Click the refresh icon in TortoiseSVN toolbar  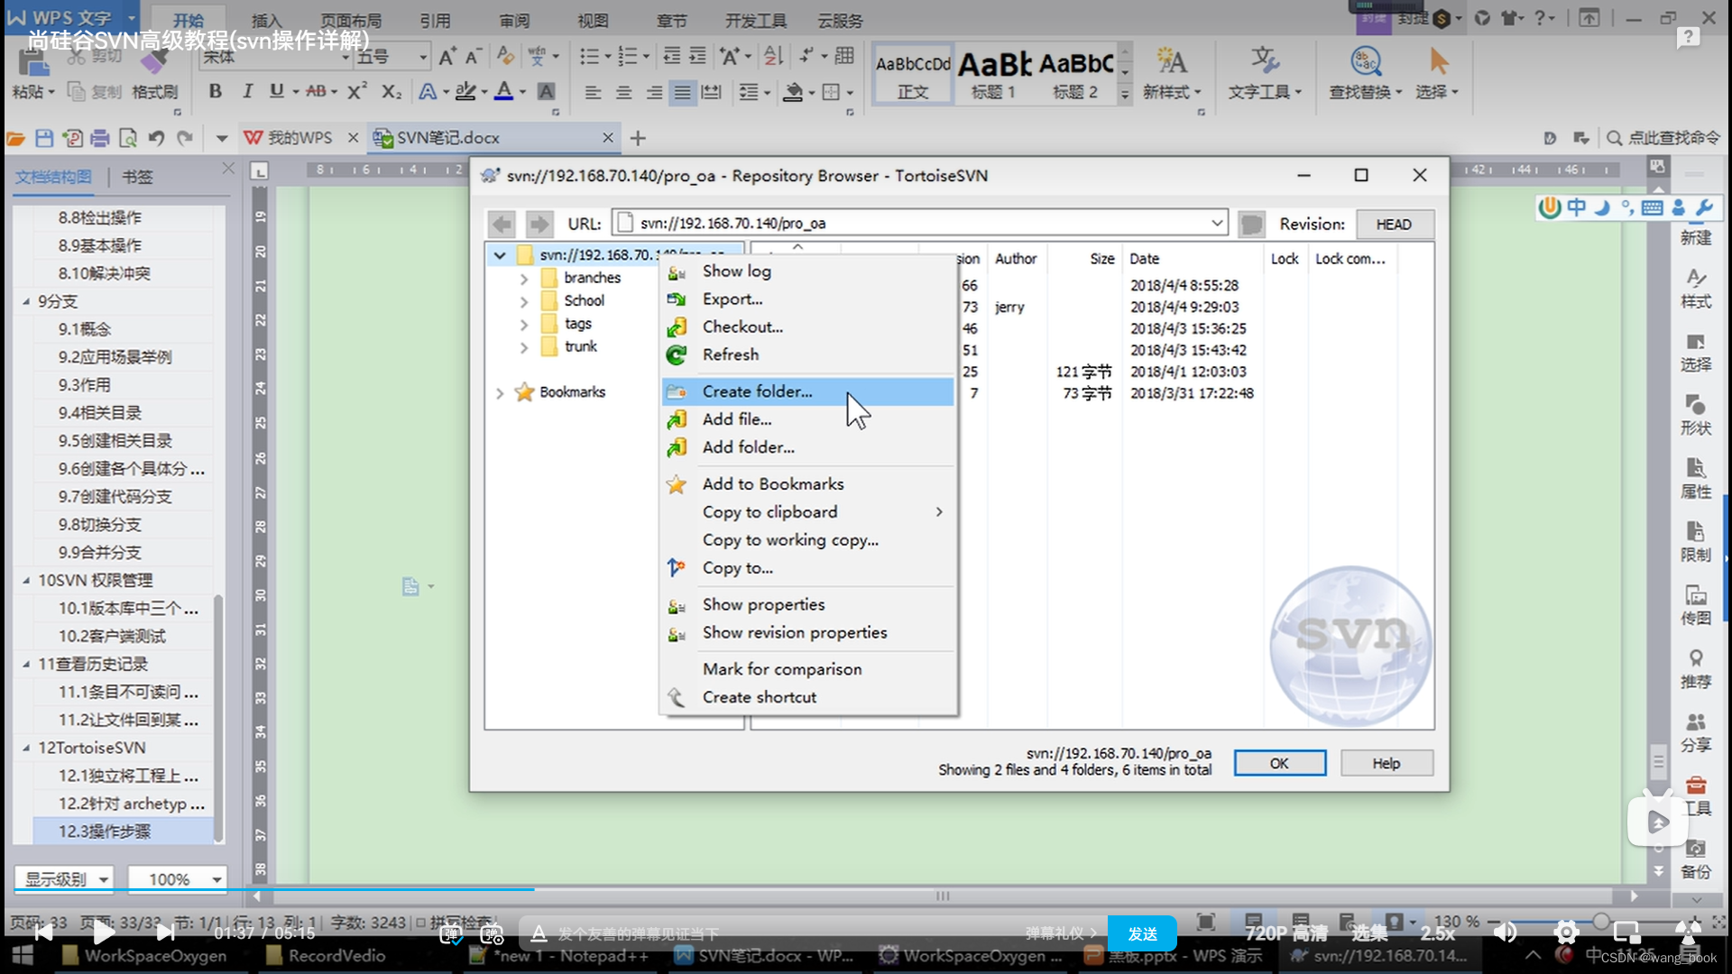[677, 354]
